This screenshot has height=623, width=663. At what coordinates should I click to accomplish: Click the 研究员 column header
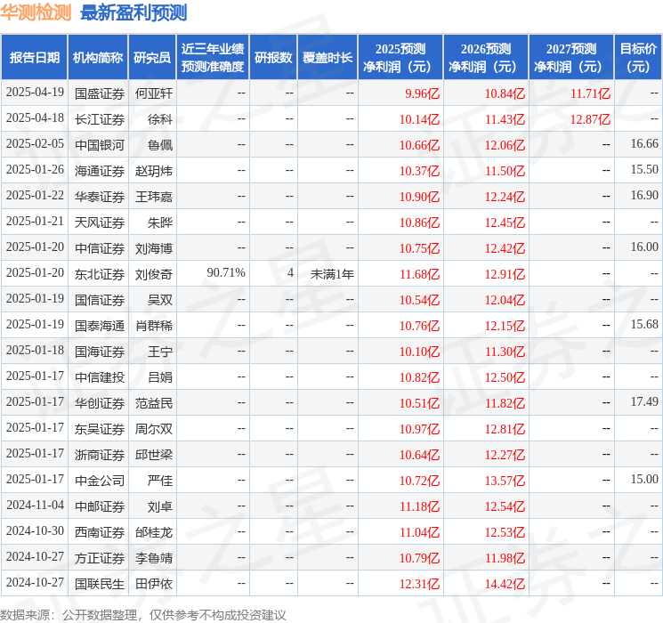(152, 58)
